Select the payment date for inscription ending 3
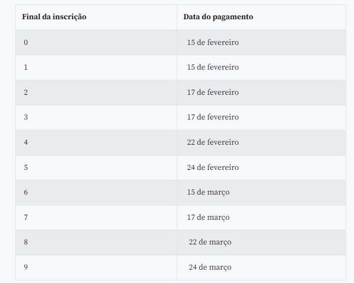 213,117
